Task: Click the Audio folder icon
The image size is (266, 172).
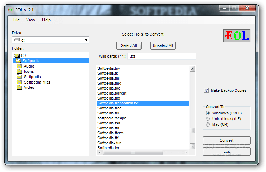Action: tap(19, 66)
